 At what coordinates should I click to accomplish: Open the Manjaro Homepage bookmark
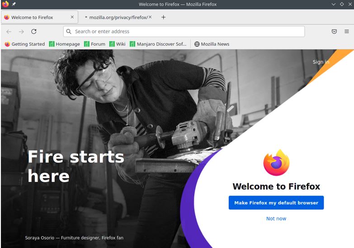point(65,44)
